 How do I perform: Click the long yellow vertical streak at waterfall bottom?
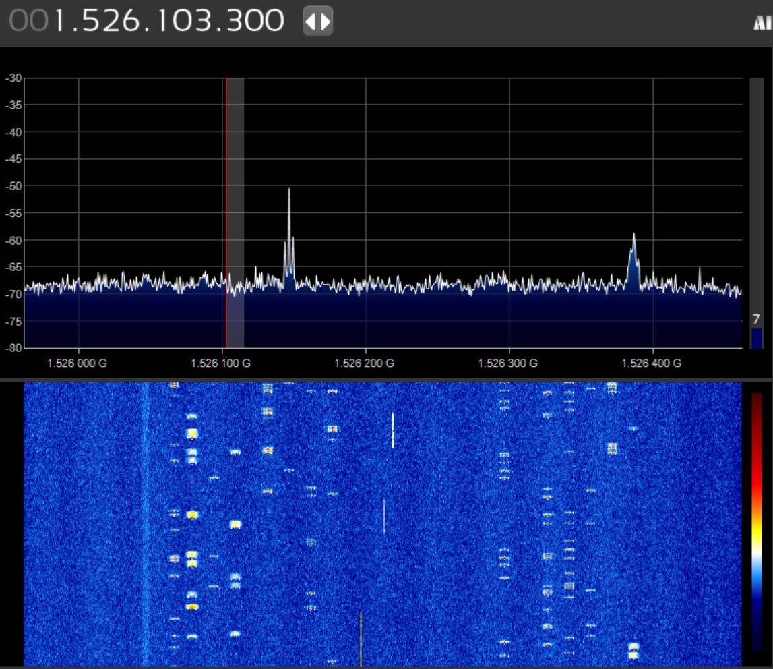coord(361,639)
